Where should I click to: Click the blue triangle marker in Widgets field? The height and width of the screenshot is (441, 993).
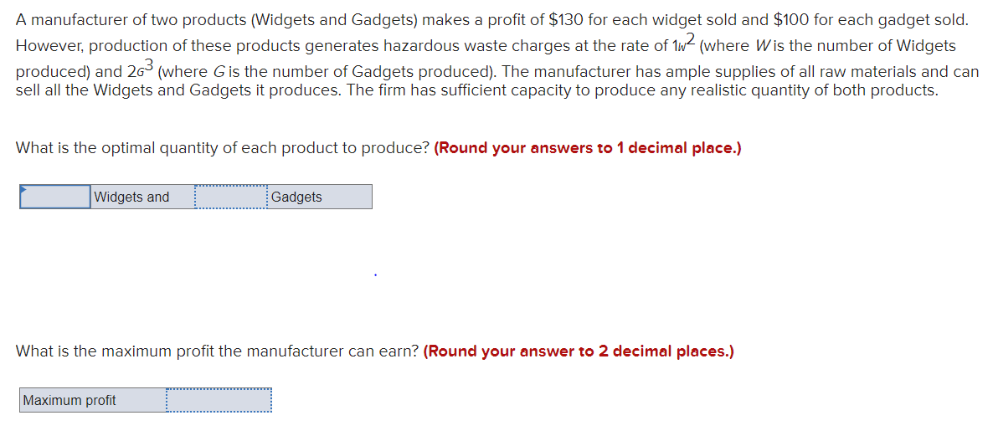click(25, 191)
